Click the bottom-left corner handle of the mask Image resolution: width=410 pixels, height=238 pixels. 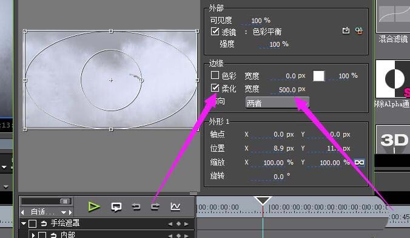click(25, 129)
